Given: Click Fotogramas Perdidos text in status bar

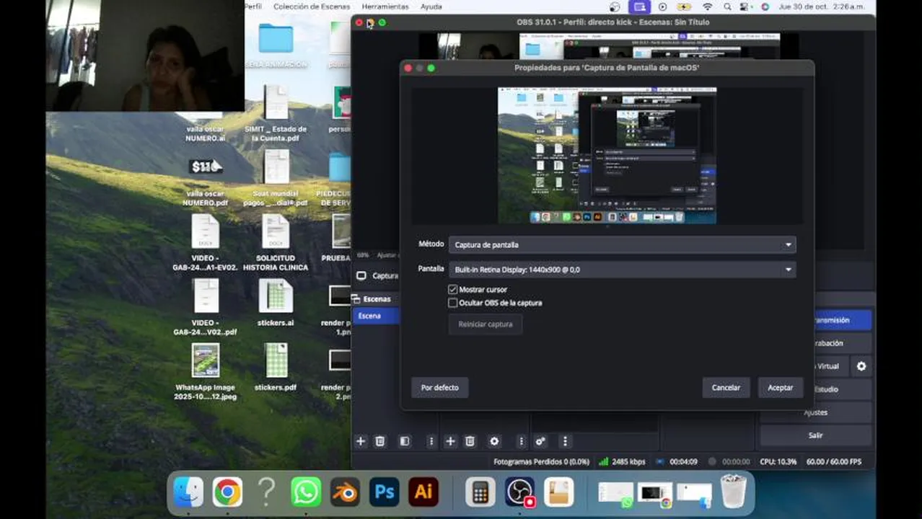Looking at the screenshot, I should [541, 461].
